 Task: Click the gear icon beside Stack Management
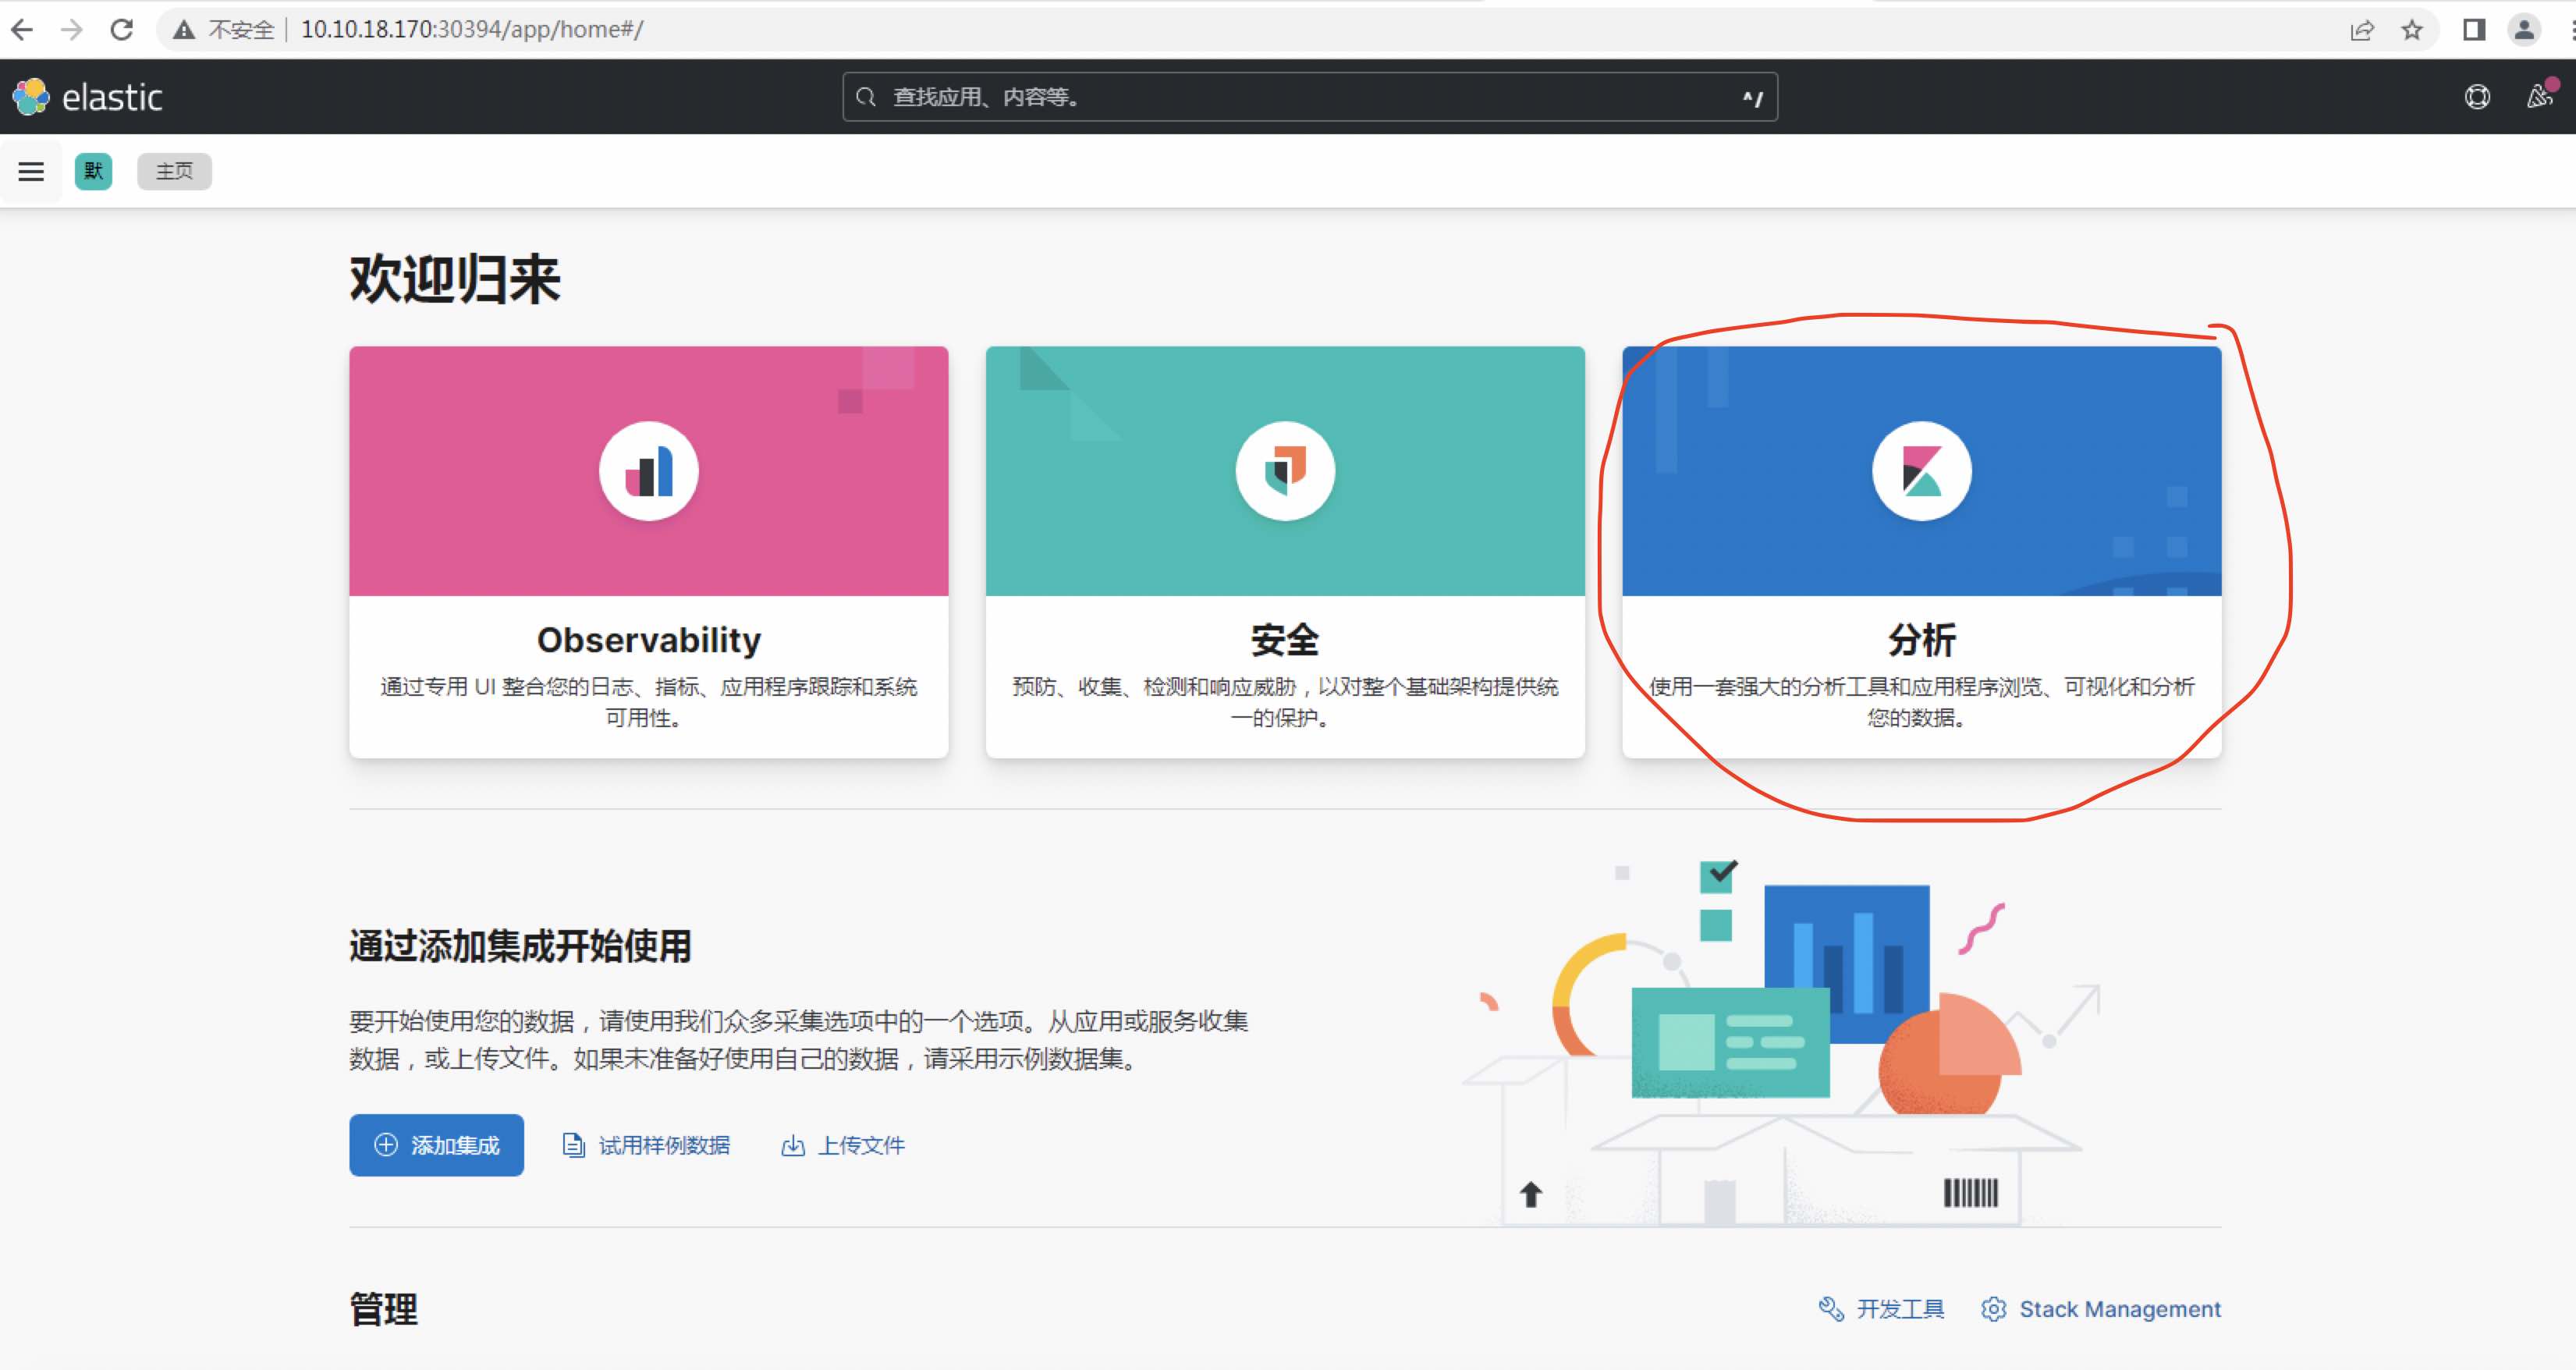click(x=1994, y=1309)
